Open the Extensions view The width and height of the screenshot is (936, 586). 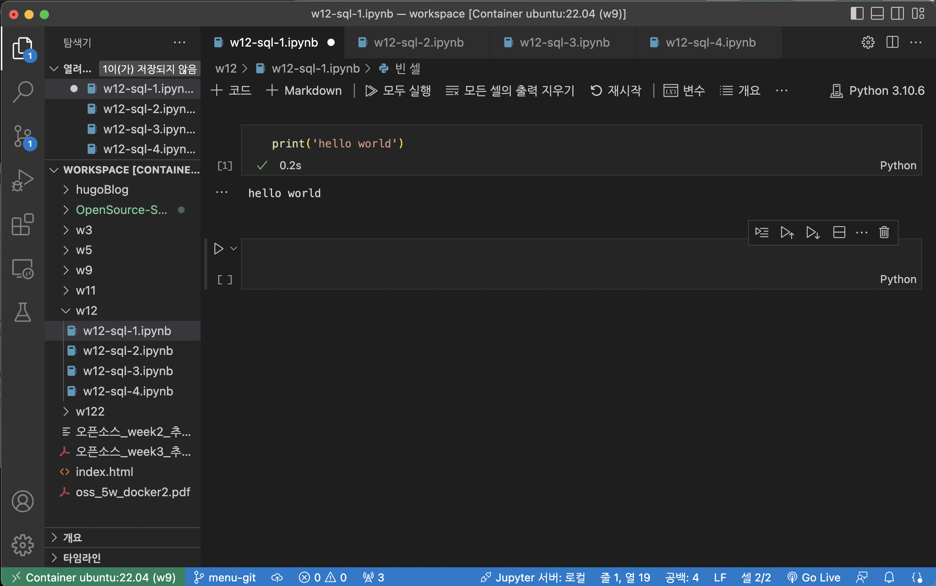tap(23, 224)
